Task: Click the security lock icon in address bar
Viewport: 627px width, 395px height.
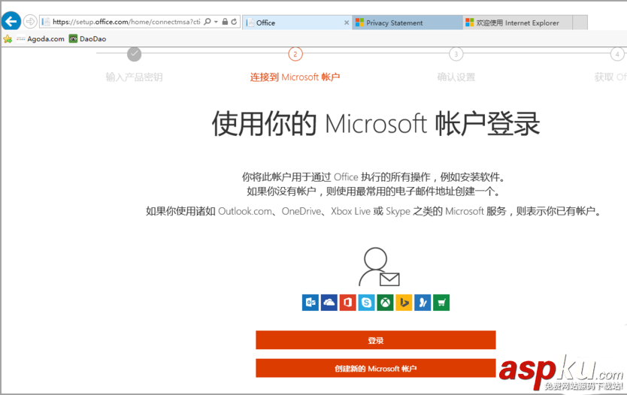Action: [x=225, y=22]
